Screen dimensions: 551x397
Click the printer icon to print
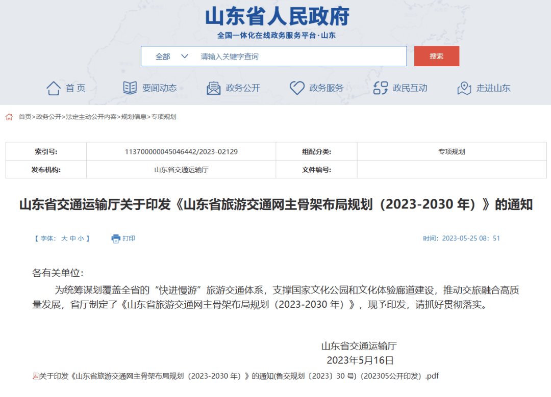click(116, 239)
